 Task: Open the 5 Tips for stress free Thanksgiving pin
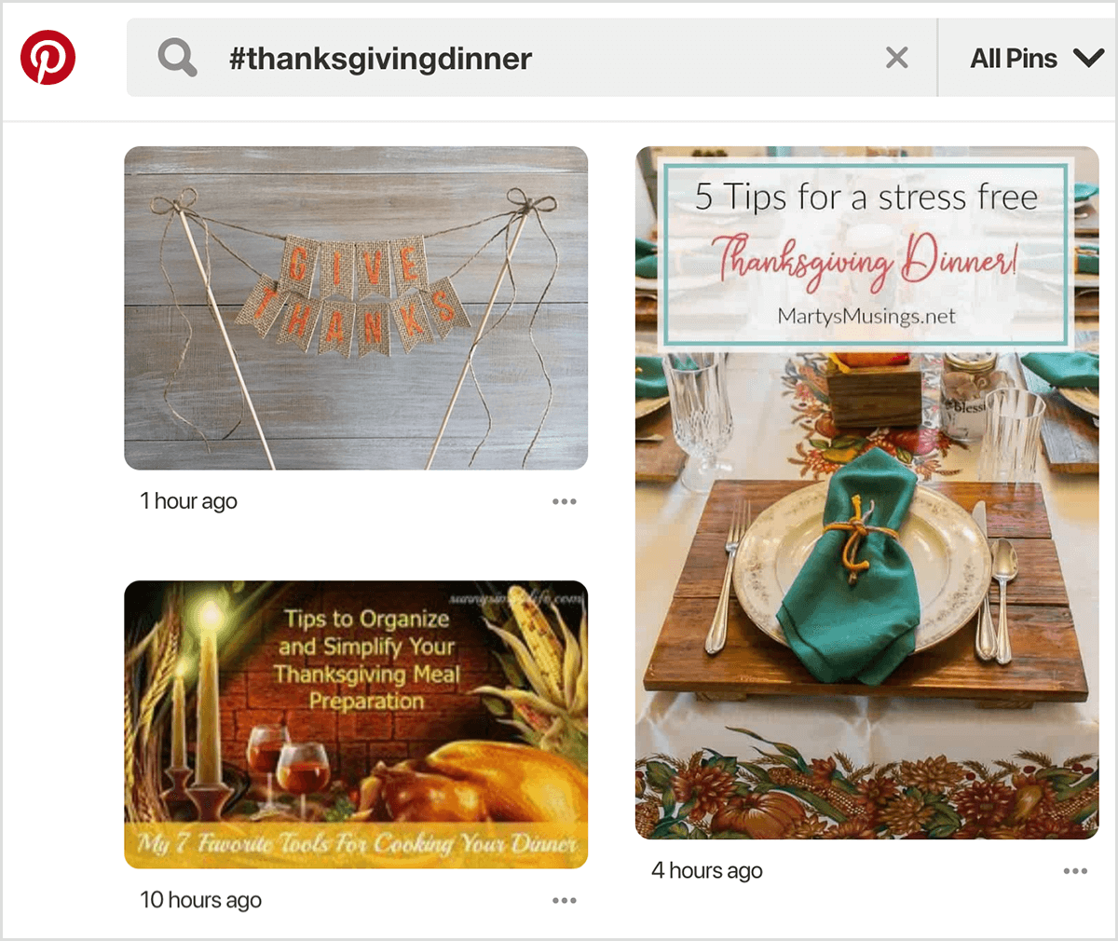tap(866, 489)
